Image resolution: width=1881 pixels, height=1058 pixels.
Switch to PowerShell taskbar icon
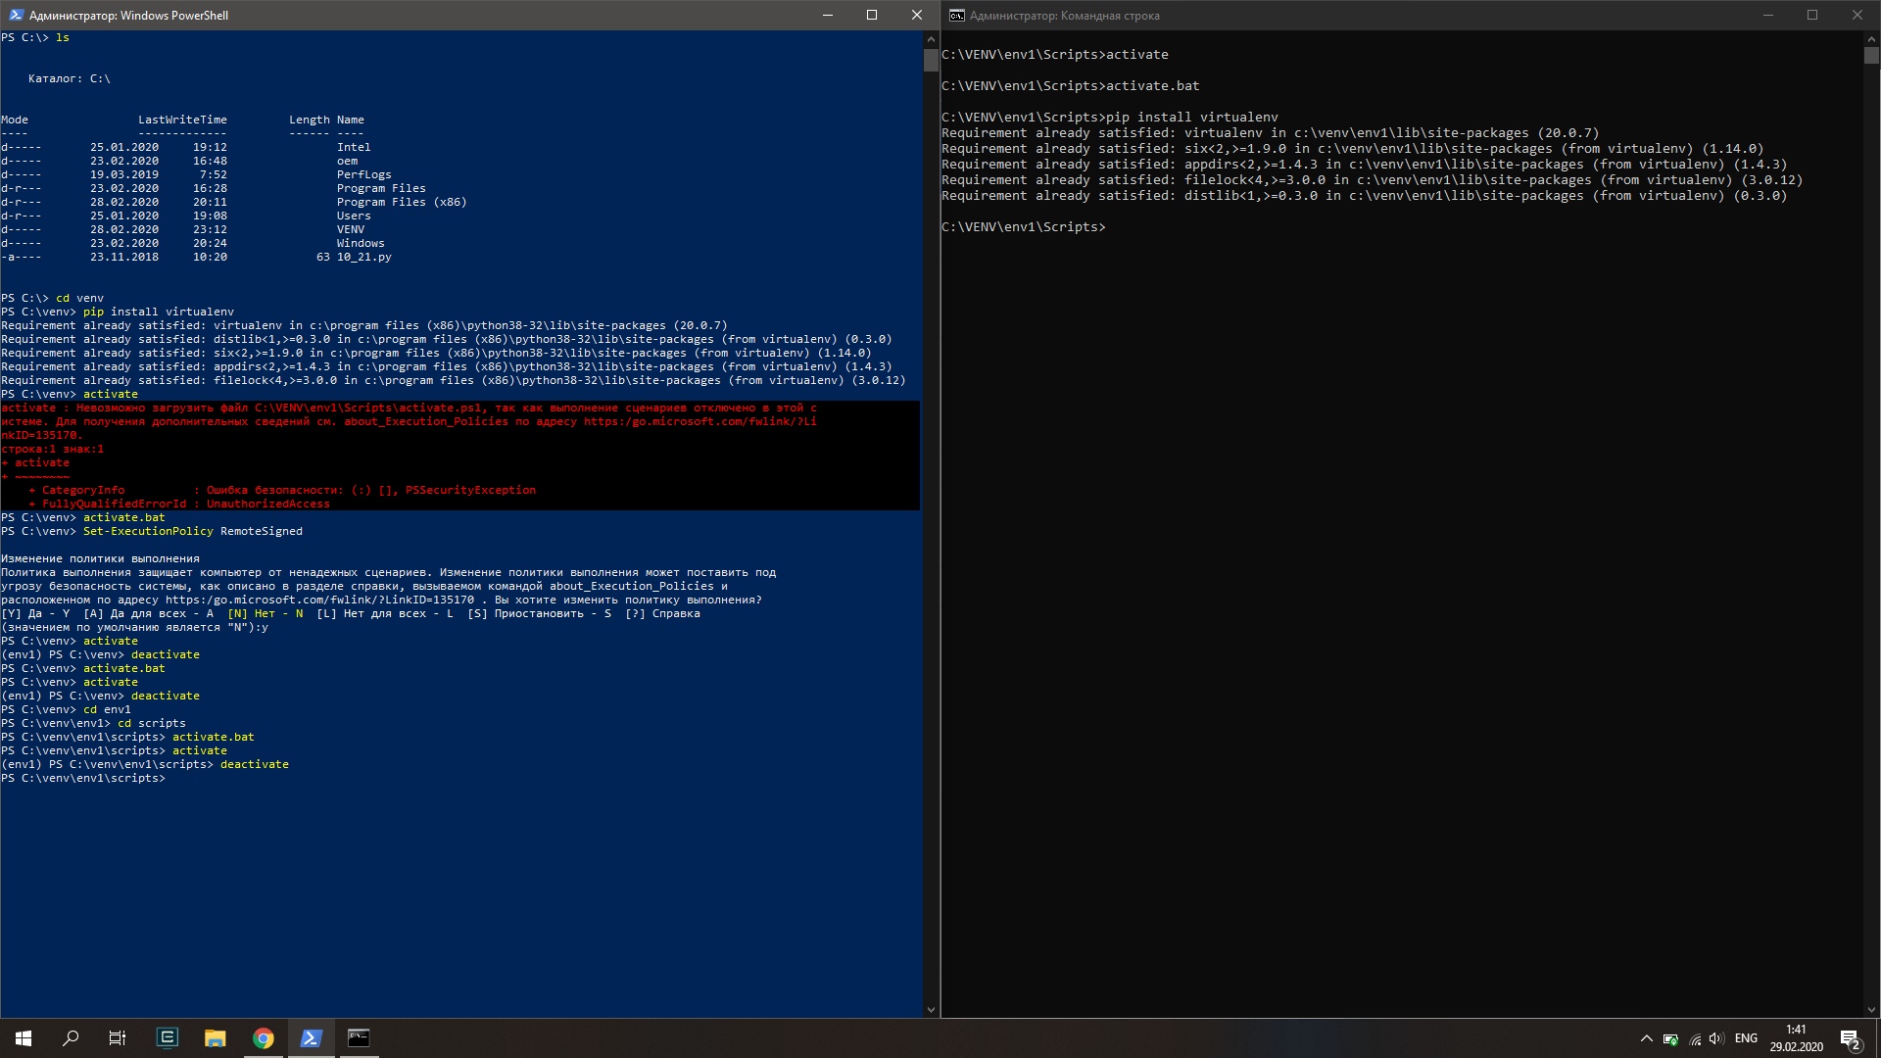click(311, 1038)
